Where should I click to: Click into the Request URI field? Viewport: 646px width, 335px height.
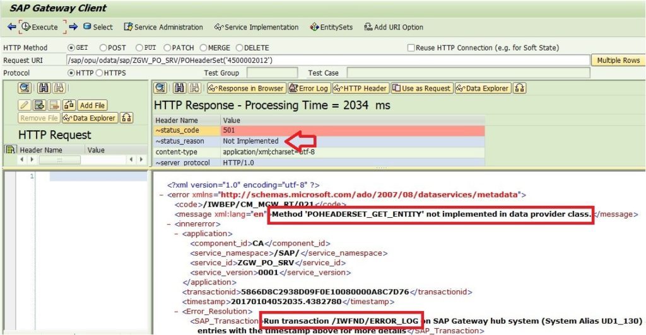[328, 60]
